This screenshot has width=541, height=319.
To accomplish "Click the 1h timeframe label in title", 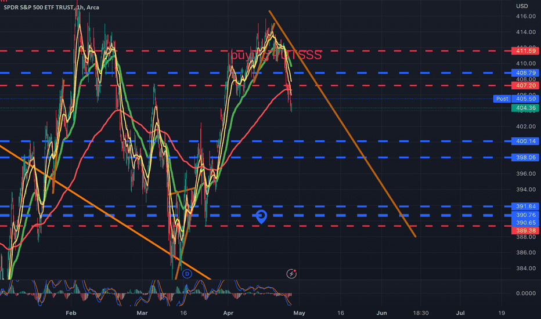I will point(80,7).
